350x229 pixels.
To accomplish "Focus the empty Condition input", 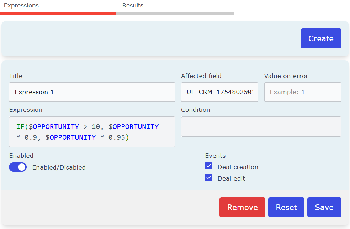I will pos(261,126).
